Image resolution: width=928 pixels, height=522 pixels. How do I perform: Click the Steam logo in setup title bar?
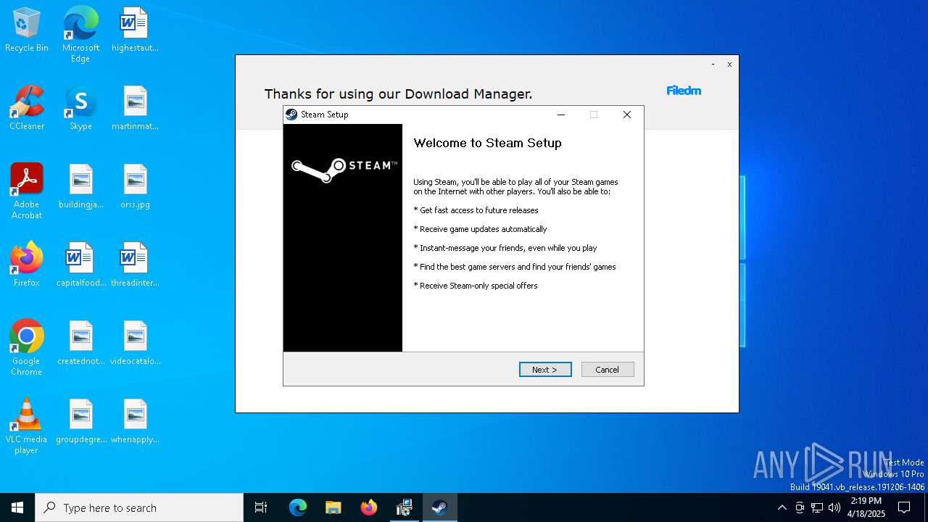(x=291, y=115)
